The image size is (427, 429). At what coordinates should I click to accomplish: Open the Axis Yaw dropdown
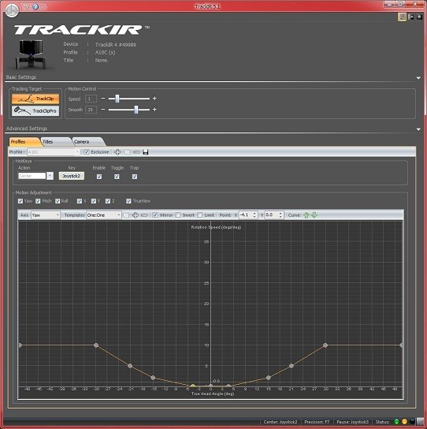46,215
